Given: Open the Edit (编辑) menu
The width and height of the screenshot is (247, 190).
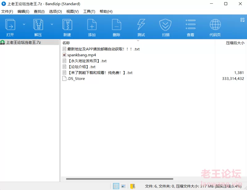Looking at the screenshot, I should coord(23,11).
